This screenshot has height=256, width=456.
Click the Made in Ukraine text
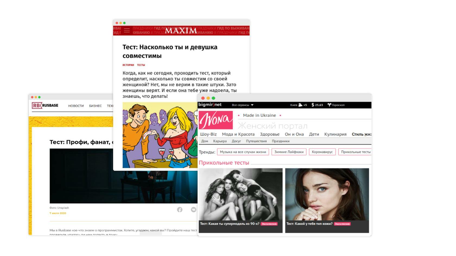point(259,115)
